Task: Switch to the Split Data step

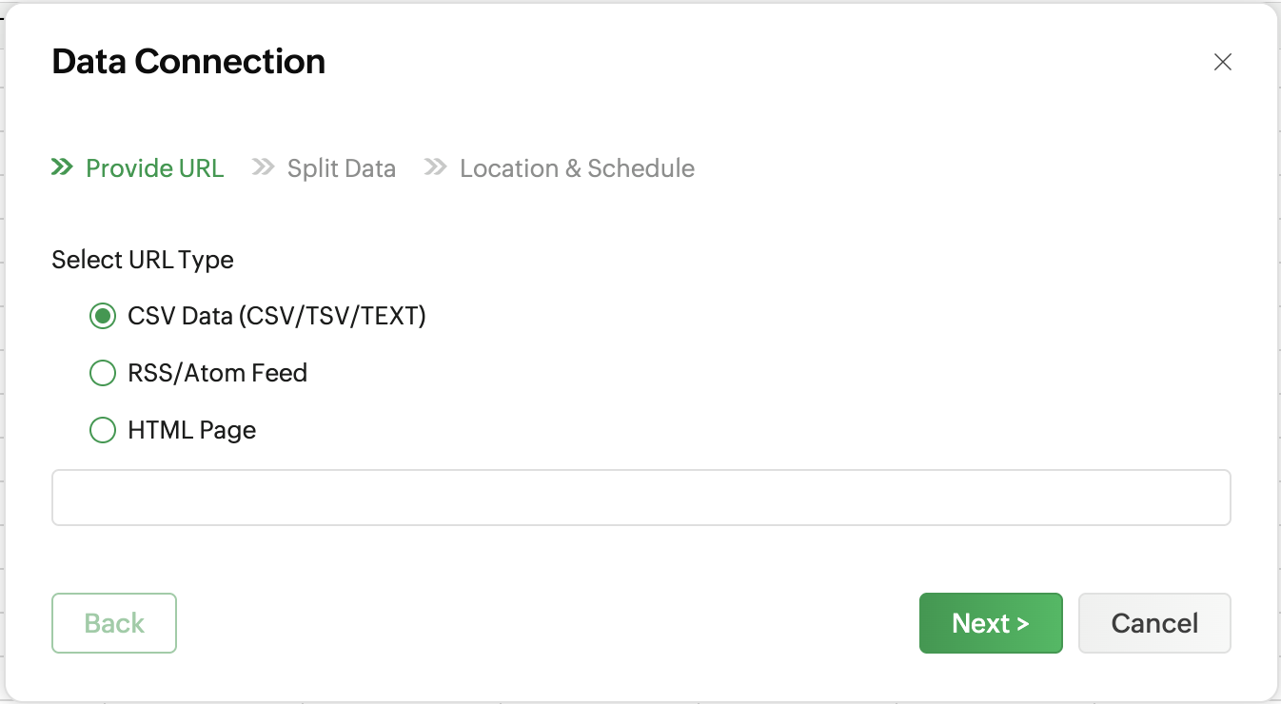Action: click(341, 168)
